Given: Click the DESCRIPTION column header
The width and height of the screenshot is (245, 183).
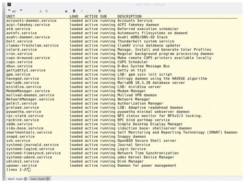Looking at the screenshot, I should 129,16.
